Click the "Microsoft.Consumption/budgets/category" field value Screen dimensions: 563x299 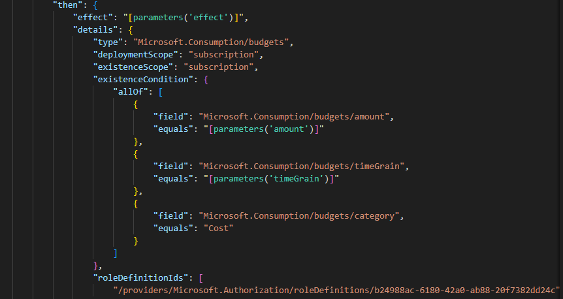click(299, 215)
